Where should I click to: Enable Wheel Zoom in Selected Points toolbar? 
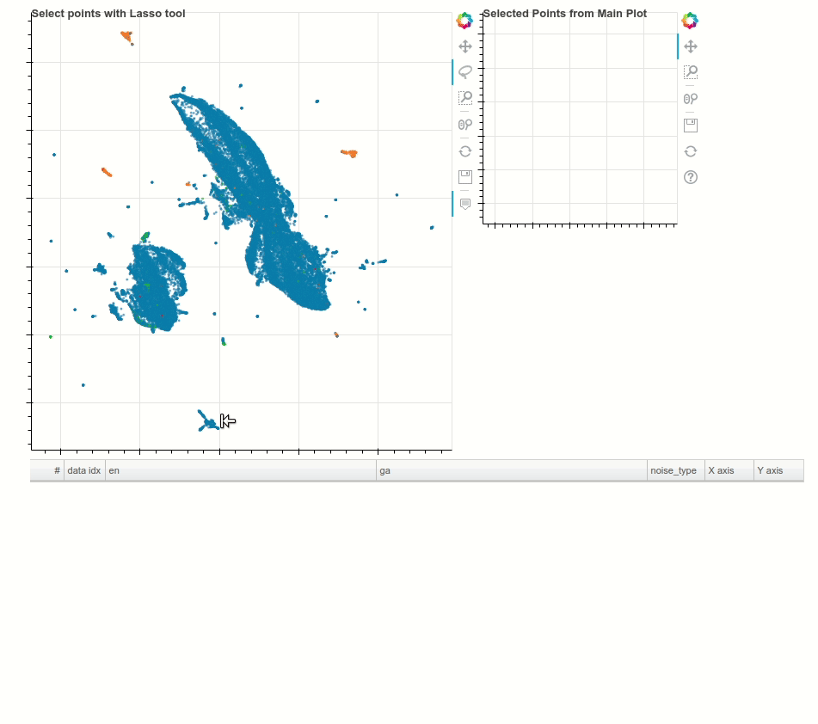(x=690, y=99)
